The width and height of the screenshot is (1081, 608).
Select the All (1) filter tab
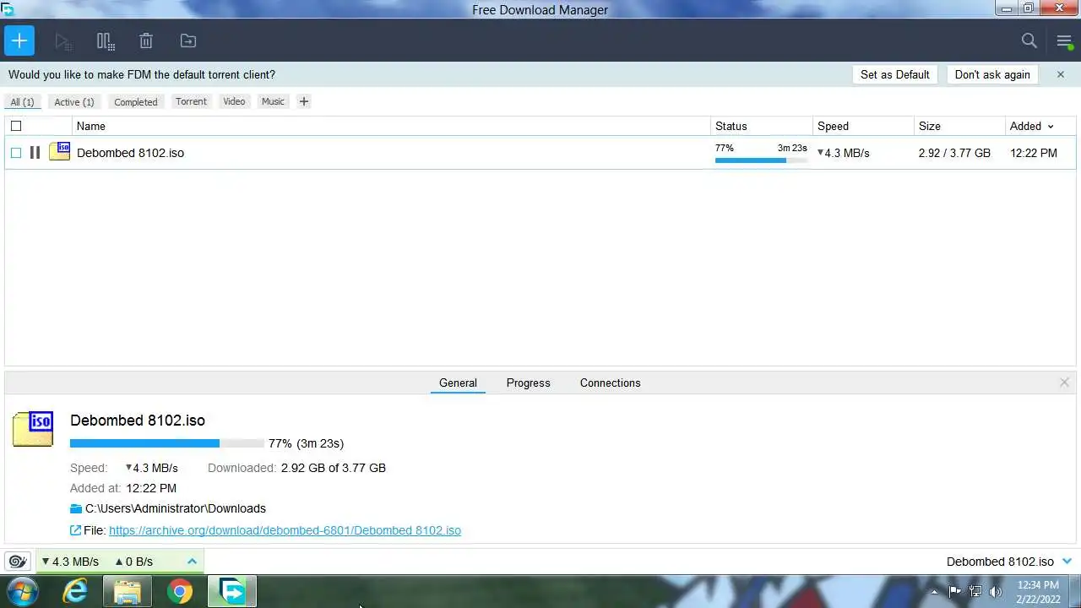[22, 101]
